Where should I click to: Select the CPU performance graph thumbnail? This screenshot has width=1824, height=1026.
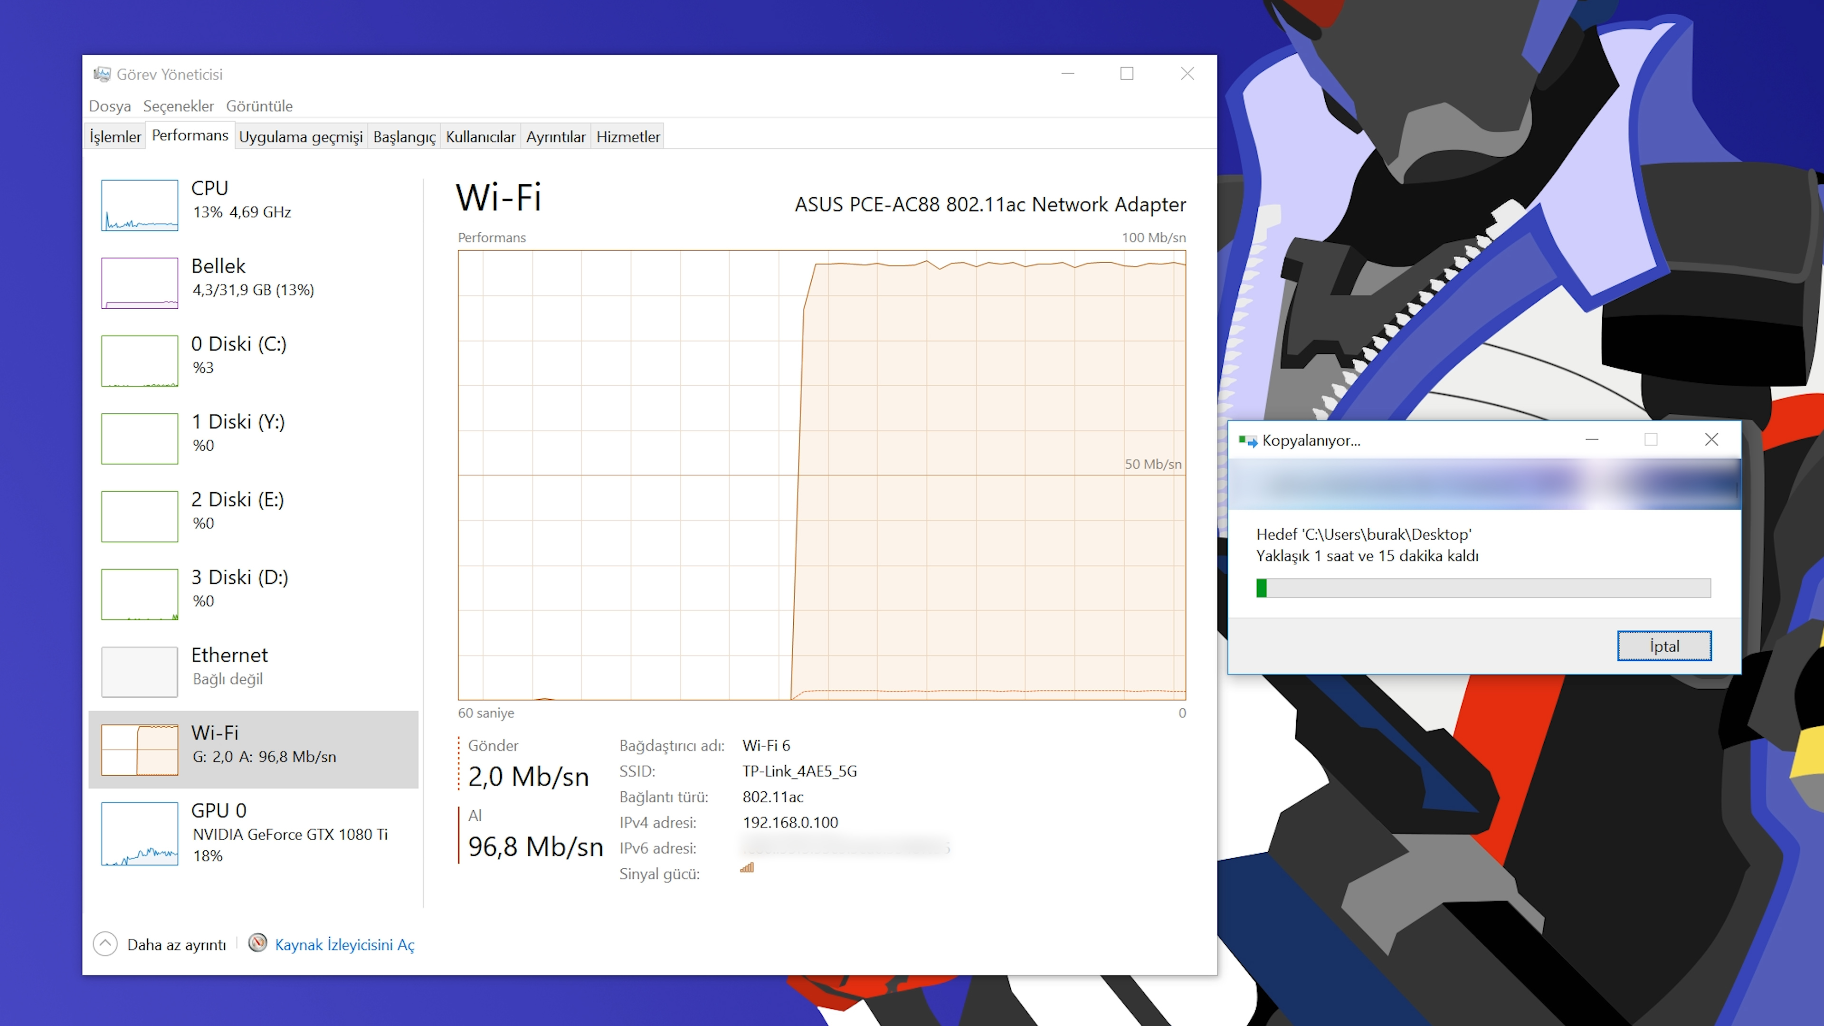(140, 205)
